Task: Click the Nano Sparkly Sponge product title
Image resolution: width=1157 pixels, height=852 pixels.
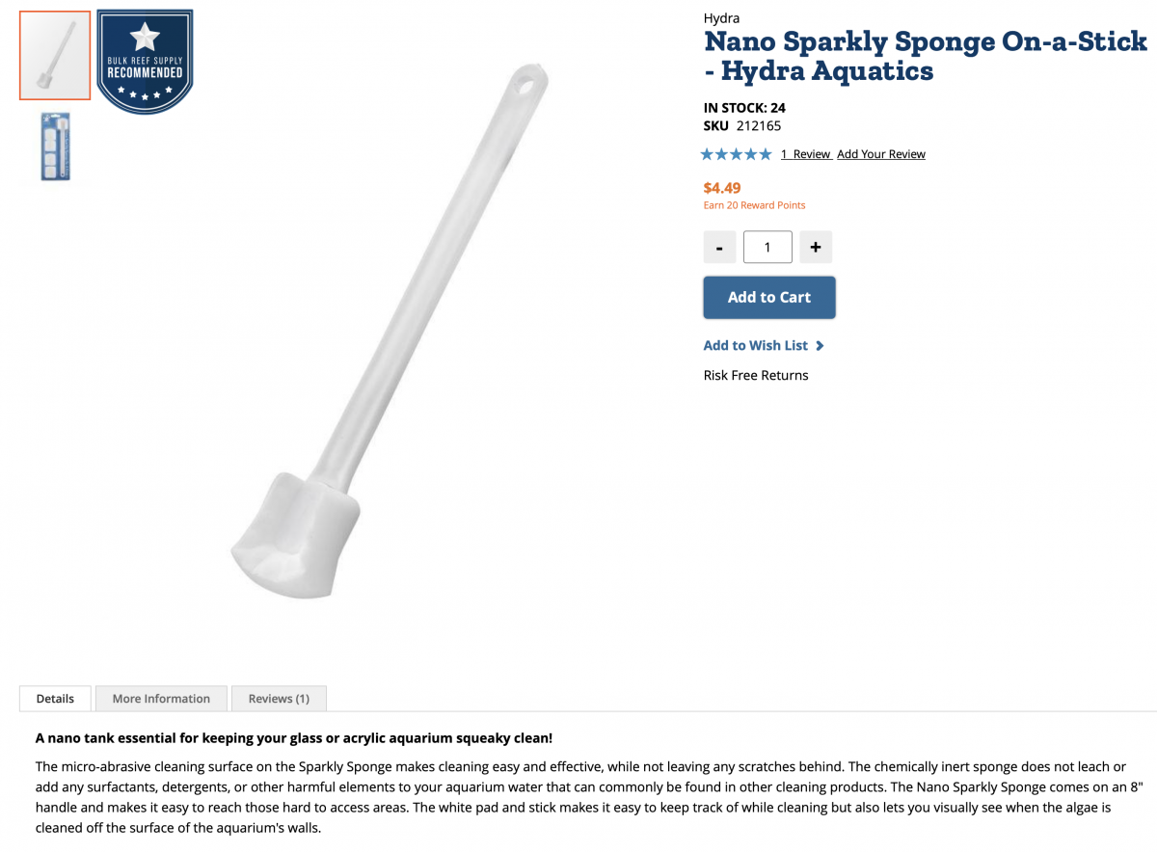Action: (924, 56)
